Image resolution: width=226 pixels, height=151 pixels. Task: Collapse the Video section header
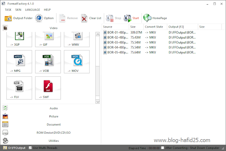[x=54, y=28]
